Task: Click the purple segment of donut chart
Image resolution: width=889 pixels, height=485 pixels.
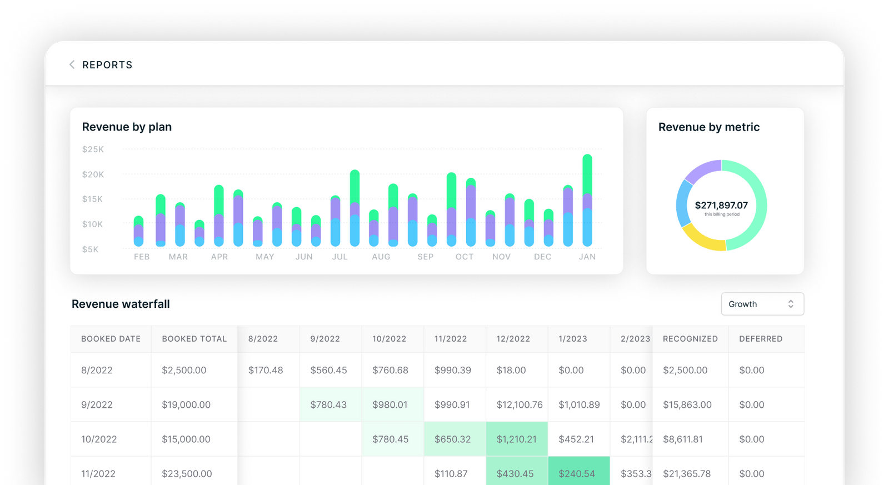Action: [x=702, y=169]
